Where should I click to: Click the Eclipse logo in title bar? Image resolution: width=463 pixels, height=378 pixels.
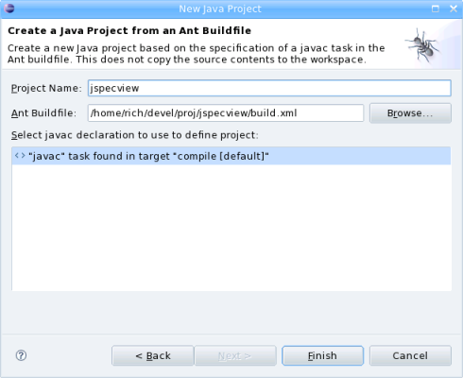[9, 9]
